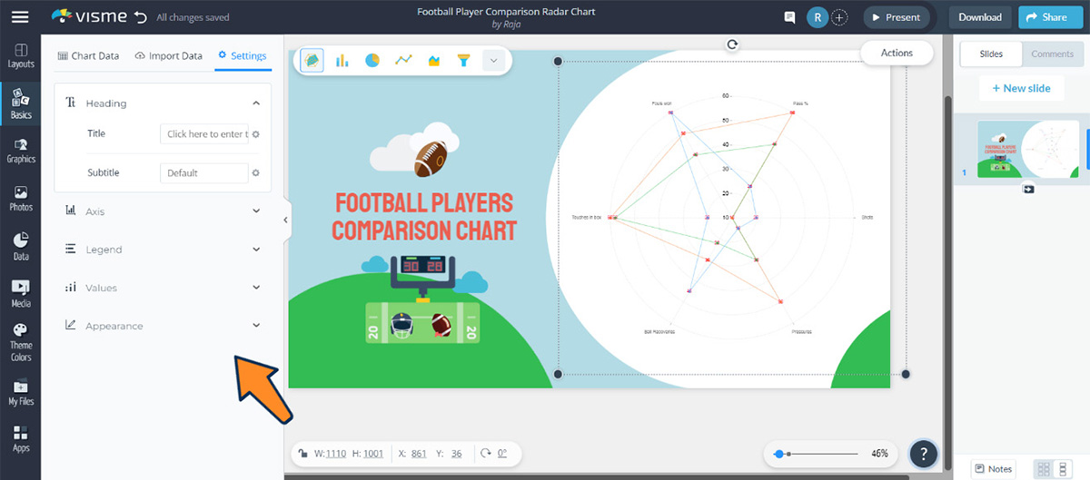Viewport: 1090px width, 480px height.
Task: Click the Download button
Action: point(979,17)
